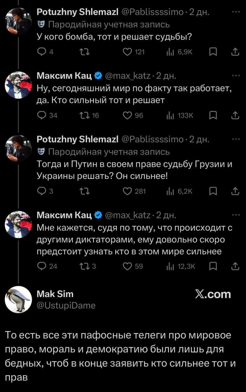This screenshot has width=246, height=392.
Task: Click Mak Sim penguin avatar
Action: [x=18, y=300]
